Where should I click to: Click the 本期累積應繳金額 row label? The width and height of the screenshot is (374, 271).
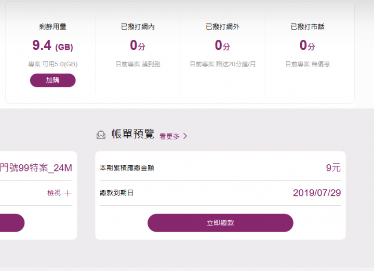click(x=127, y=168)
